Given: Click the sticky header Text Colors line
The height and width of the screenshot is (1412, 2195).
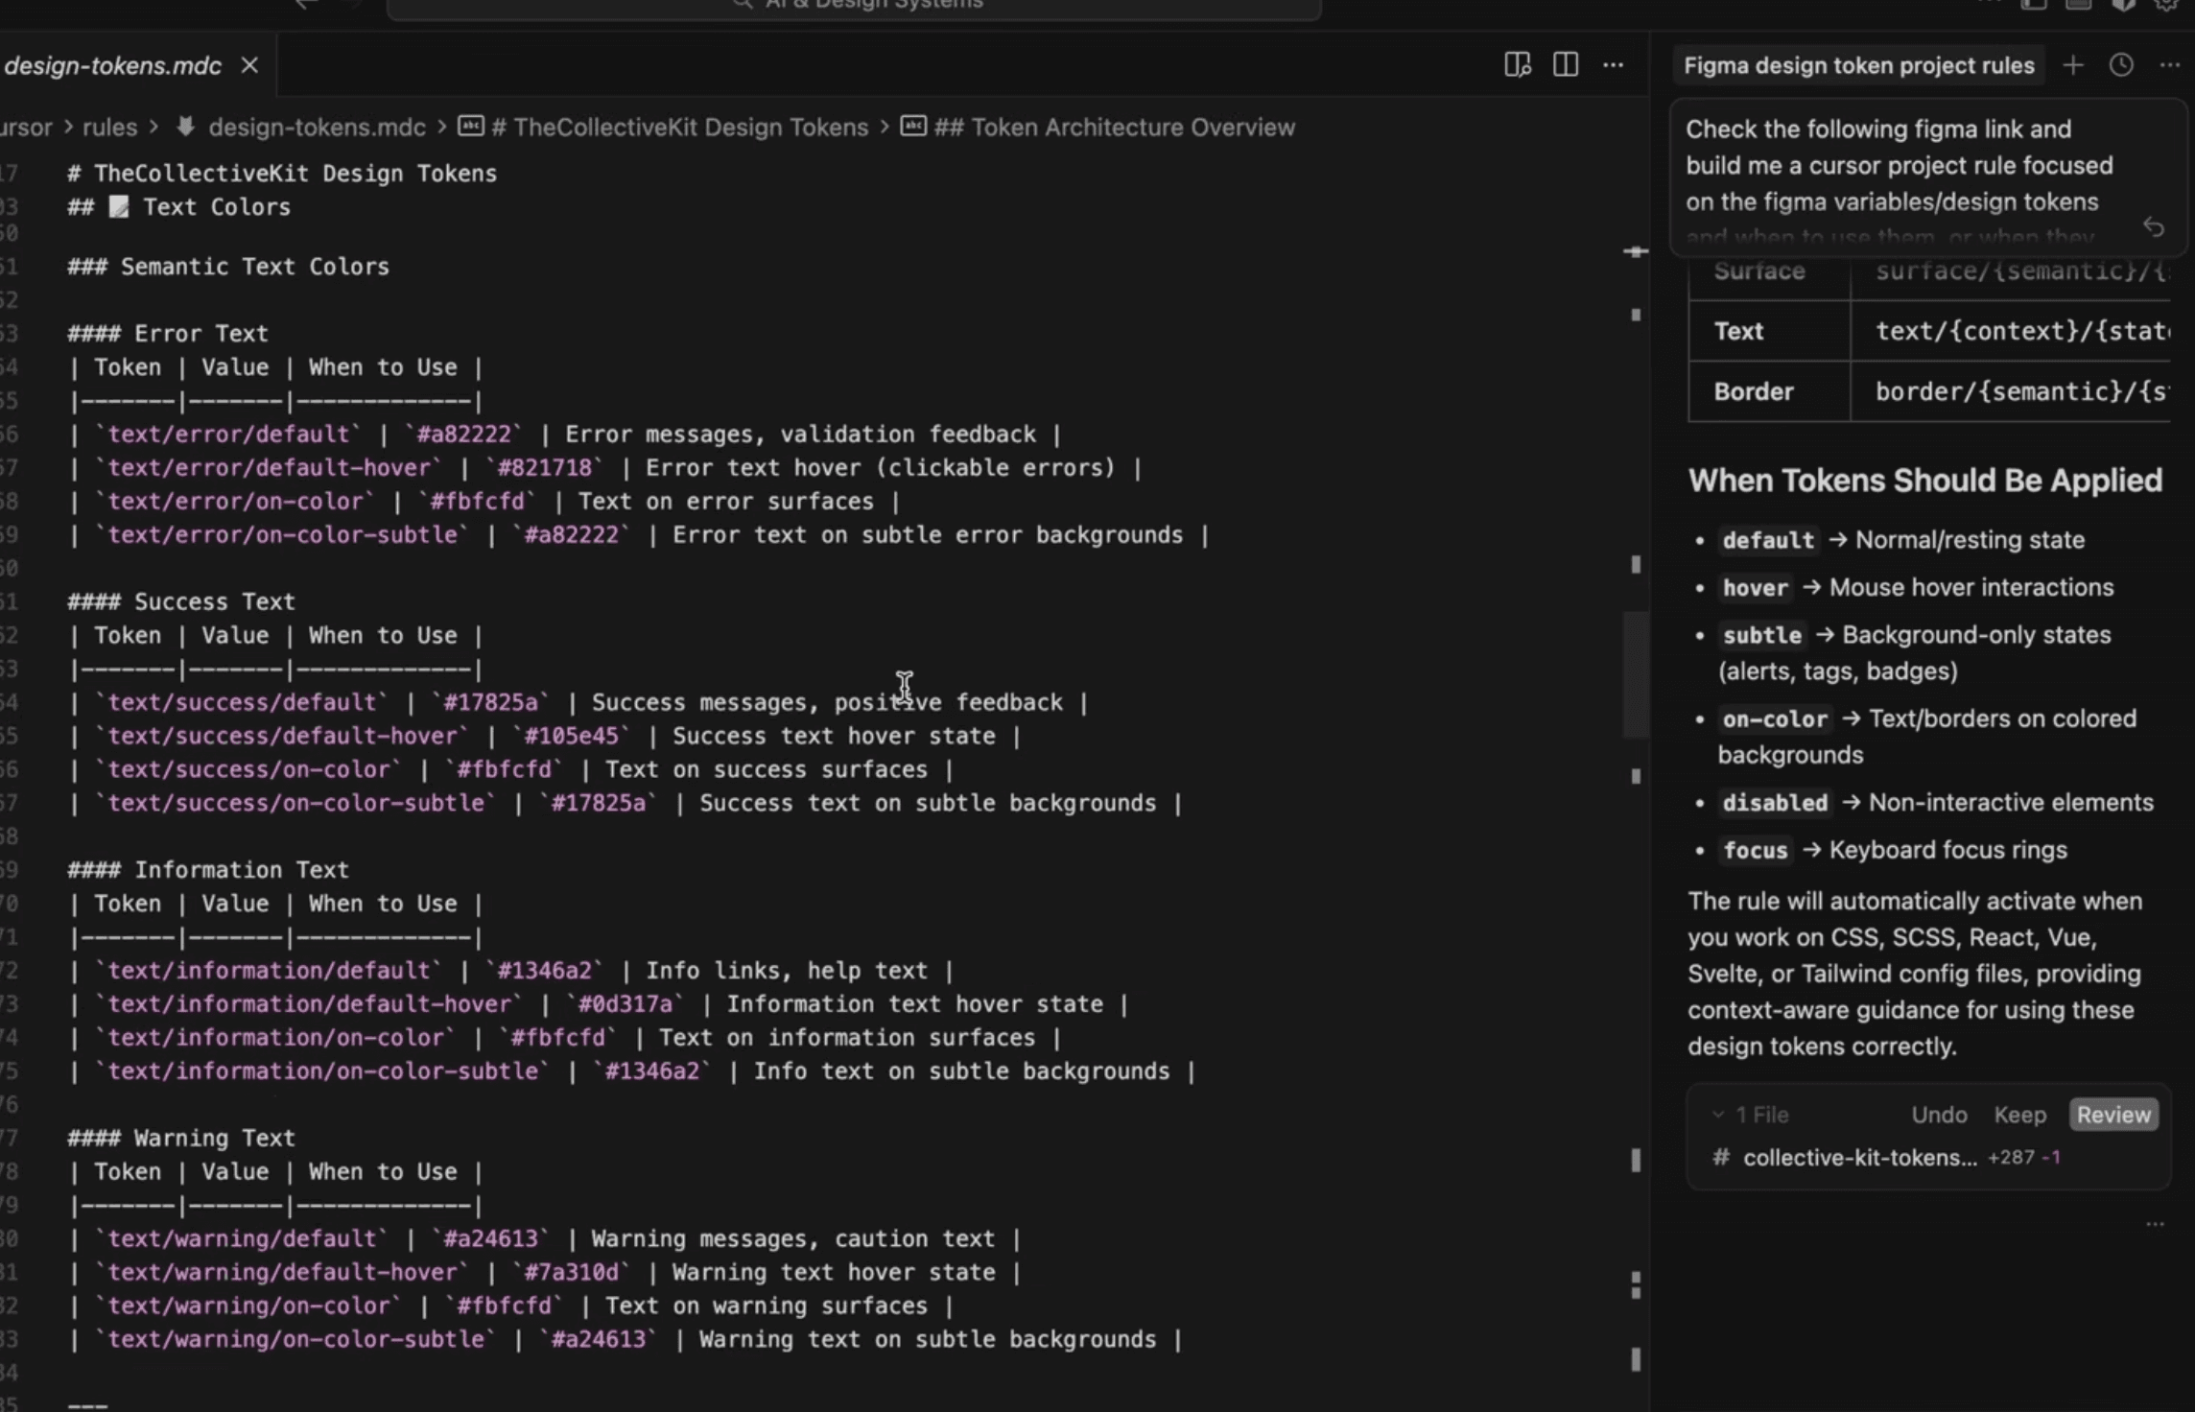Looking at the screenshot, I should (x=178, y=207).
